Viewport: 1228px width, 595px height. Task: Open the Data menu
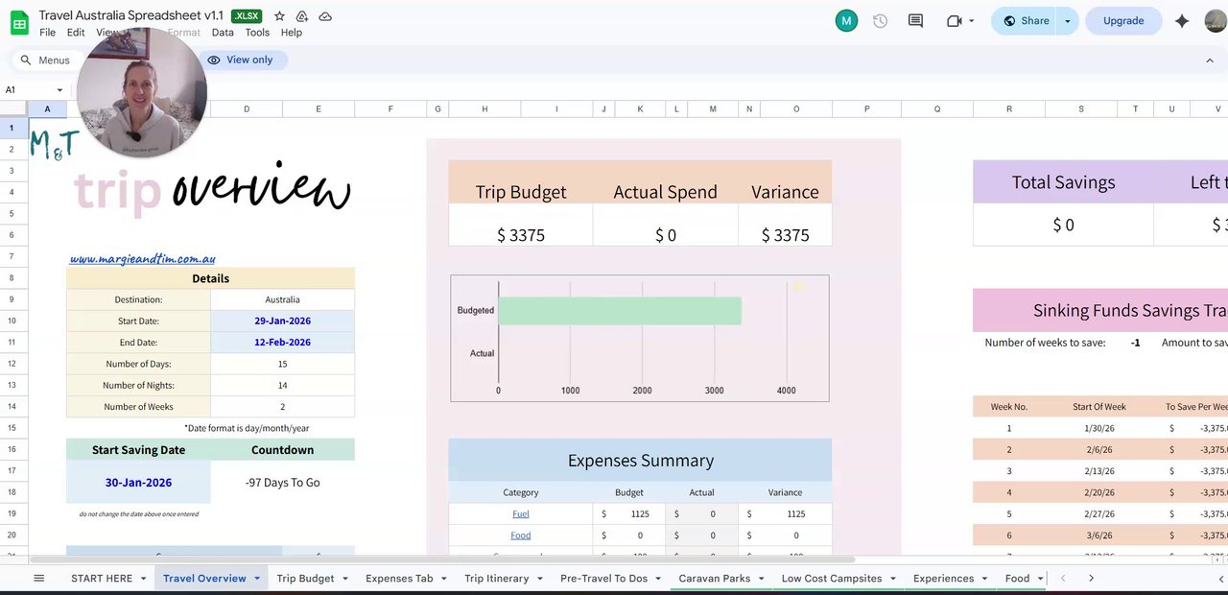(x=223, y=32)
